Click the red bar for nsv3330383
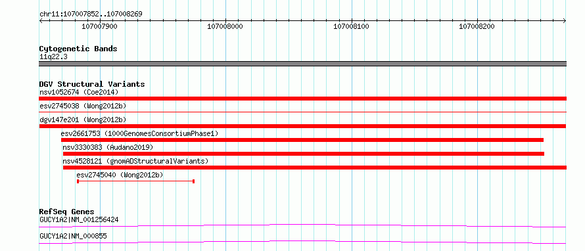This screenshot has width=585, height=251. tap(303, 154)
